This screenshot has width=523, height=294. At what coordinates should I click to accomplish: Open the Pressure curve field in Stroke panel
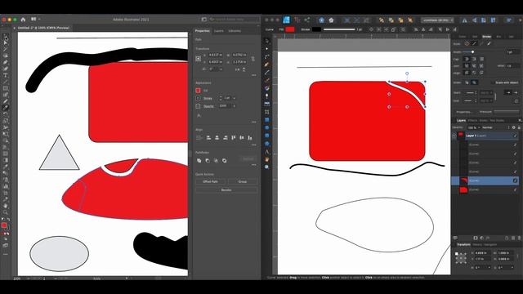(x=507, y=112)
